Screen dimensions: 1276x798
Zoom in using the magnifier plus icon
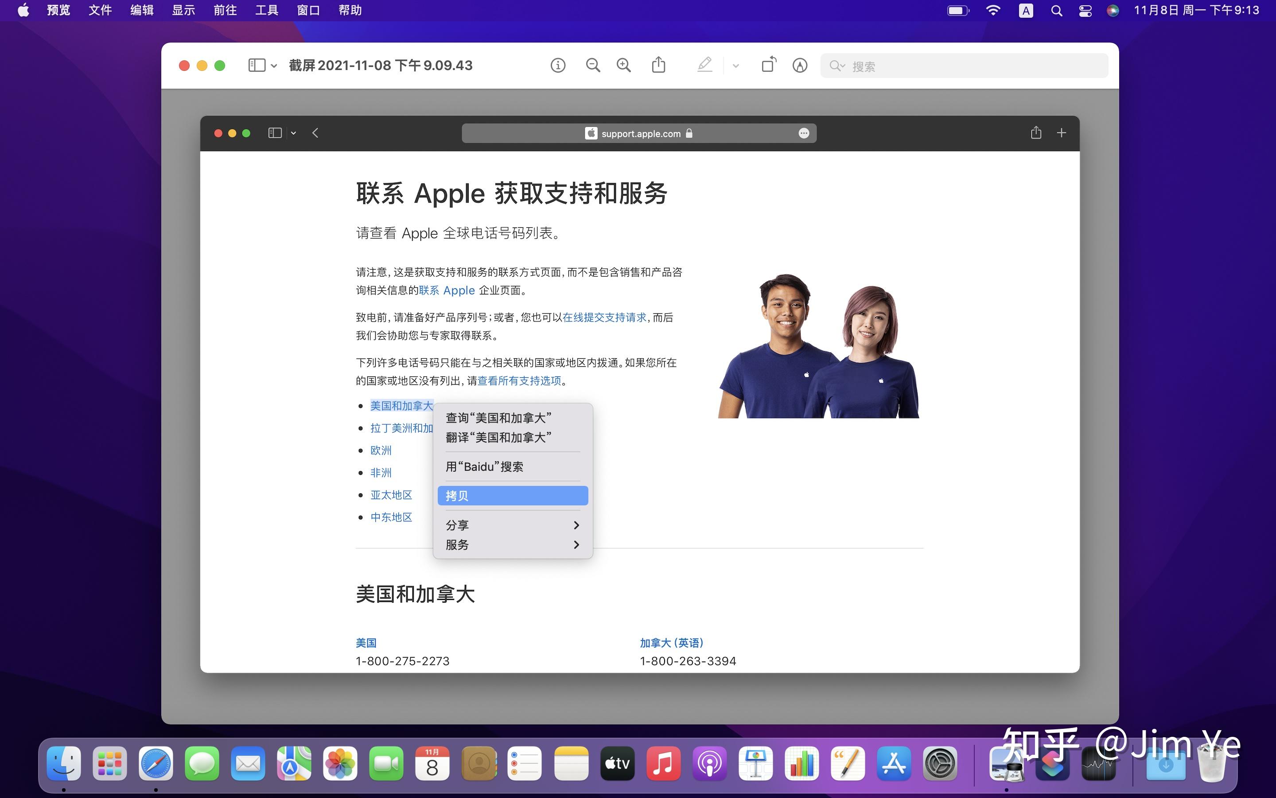623,65
